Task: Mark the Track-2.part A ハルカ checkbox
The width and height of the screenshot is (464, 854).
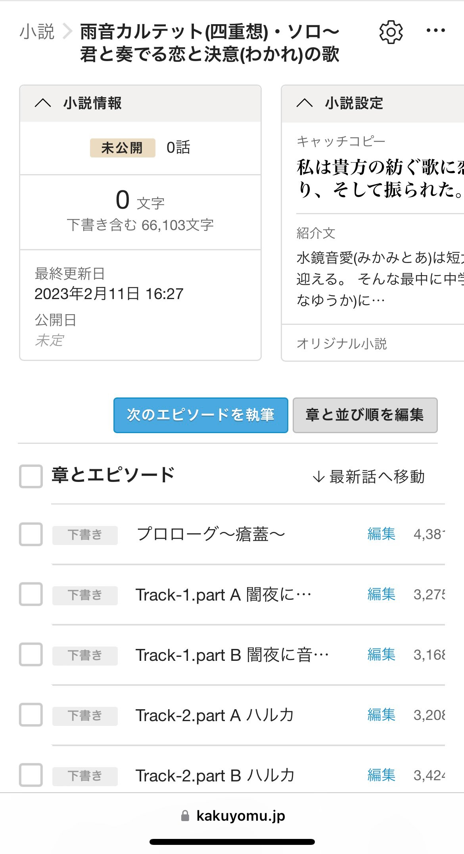Action: (x=31, y=715)
